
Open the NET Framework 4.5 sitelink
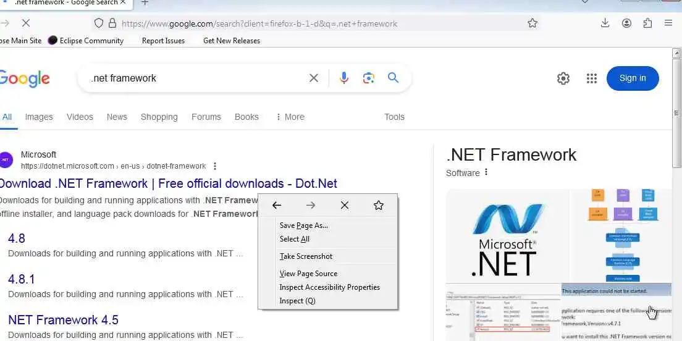click(x=63, y=320)
